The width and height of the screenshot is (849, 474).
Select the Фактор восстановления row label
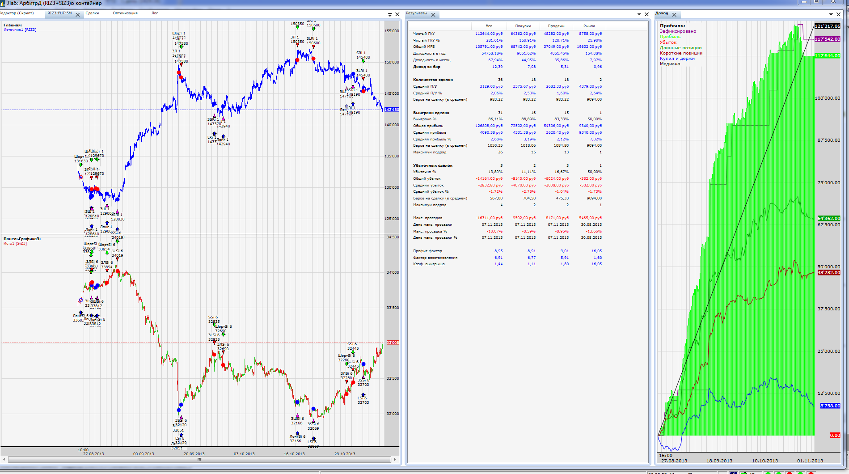pyautogui.click(x=435, y=258)
